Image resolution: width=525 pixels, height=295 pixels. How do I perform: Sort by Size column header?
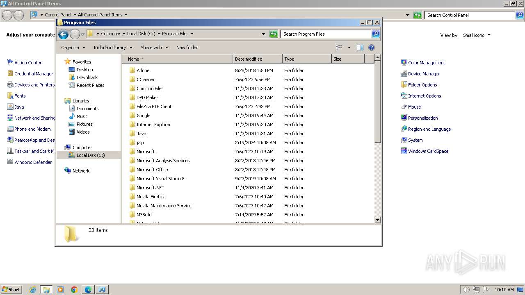[x=348, y=59]
